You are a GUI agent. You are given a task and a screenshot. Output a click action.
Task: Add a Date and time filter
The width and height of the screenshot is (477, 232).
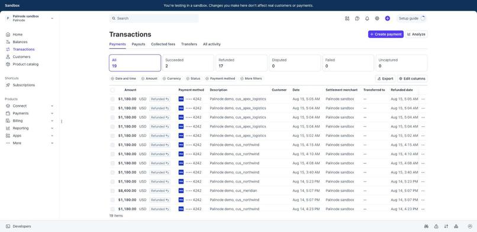123,79
